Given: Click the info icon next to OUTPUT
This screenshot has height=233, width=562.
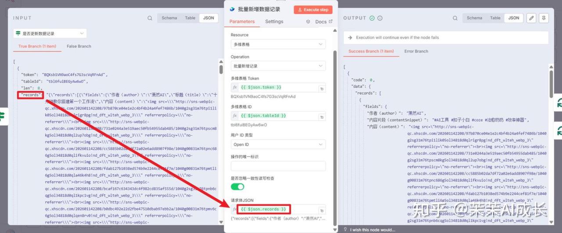Looking at the screenshot, I should coord(380,18).
